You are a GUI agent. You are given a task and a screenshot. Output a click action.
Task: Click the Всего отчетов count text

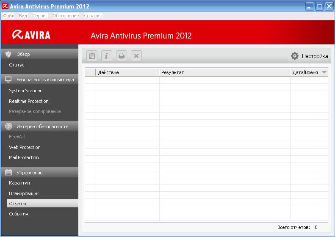pos(297,227)
